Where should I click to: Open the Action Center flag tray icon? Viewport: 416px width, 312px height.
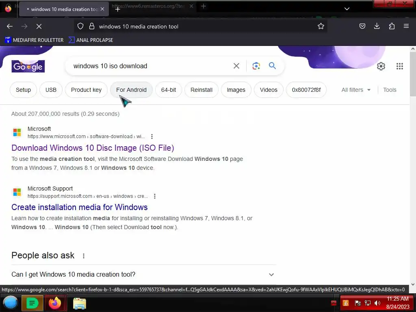pyautogui.click(x=357, y=303)
